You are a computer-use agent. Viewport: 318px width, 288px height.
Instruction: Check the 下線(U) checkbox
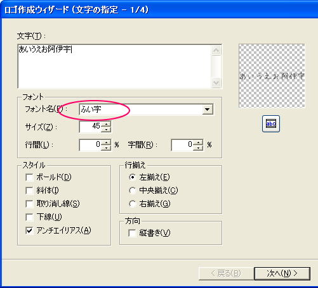29,217
